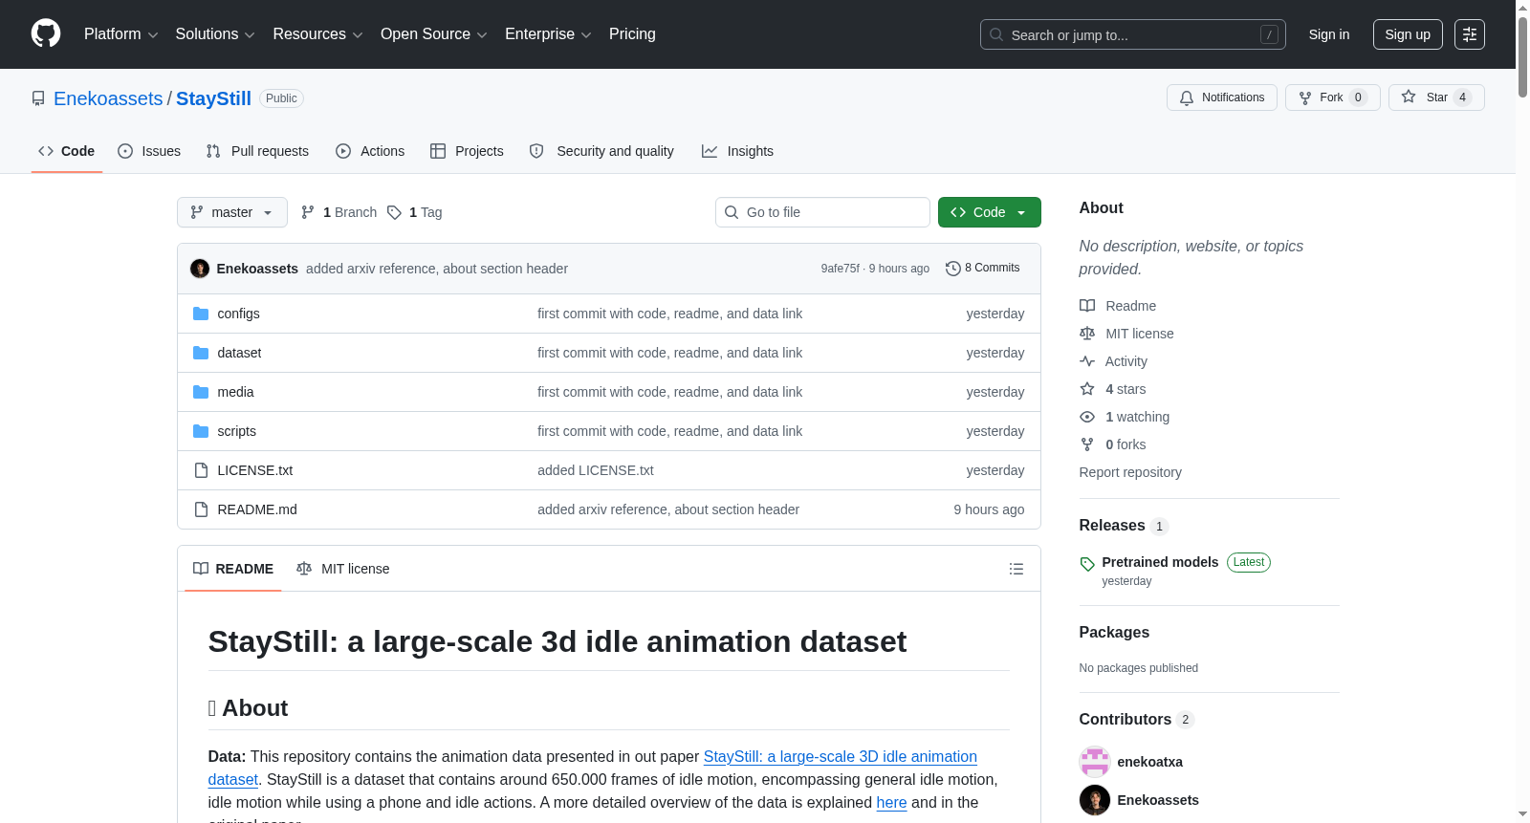Image resolution: width=1530 pixels, height=823 pixels.
Task: Sign in to GitHub
Action: click(x=1329, y=34)
